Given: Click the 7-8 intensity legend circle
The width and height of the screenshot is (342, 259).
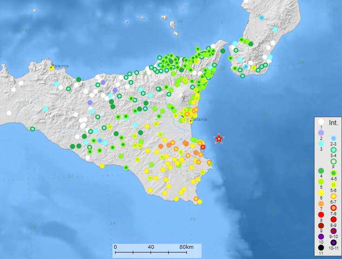Looking at the screenshot, I should [334, 207].
